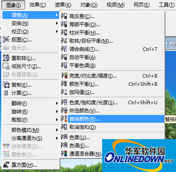The width and height of the screenshot is (176, 172).
Task: Expand the 变换(N) submenu arrow
Action: (x=57, y=23)
